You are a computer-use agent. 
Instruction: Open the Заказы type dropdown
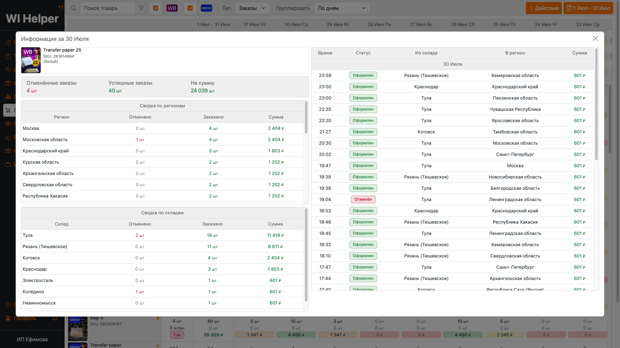click(x=252, y=8)
